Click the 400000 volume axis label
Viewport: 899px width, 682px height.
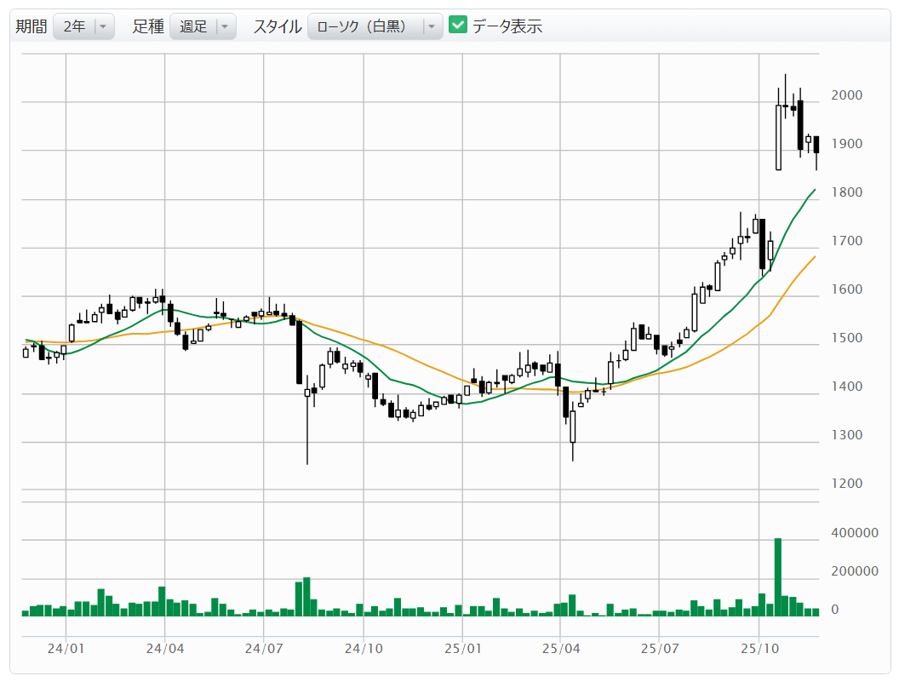(854, 533)
